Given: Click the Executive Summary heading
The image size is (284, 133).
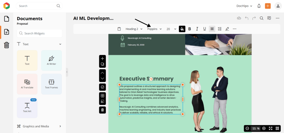Looking at the screenshot, I should [146, 79].
